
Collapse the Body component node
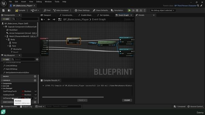click(7, 39)
